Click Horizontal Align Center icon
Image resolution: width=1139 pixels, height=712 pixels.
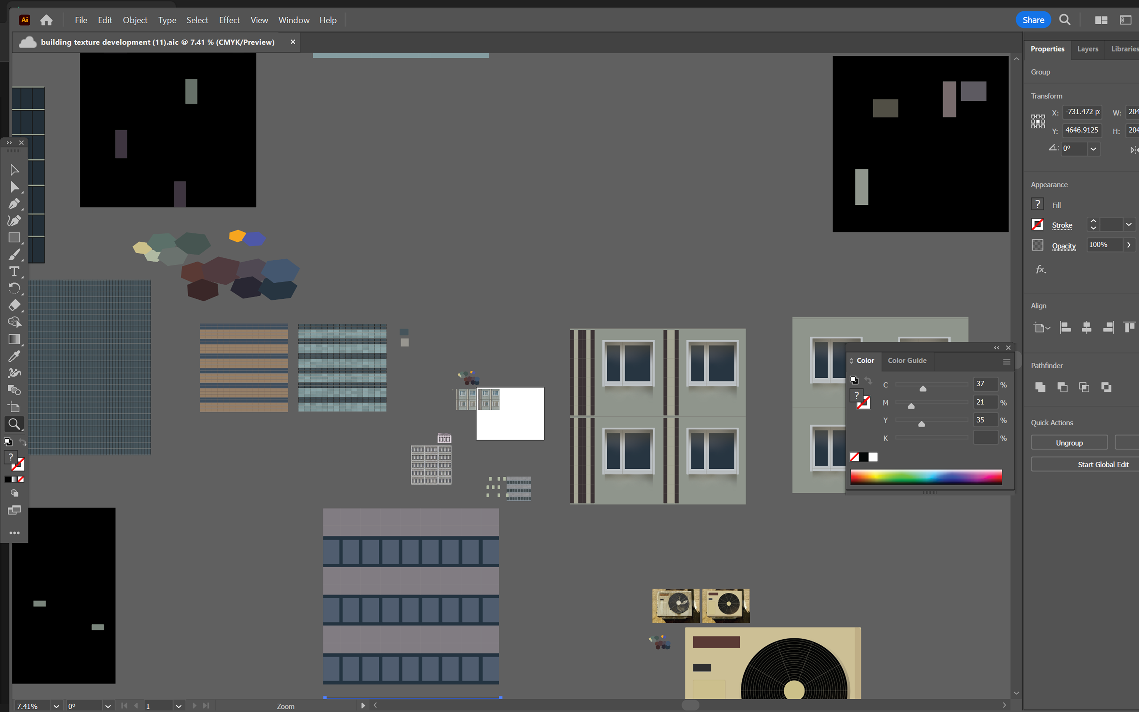[1086, 327]
